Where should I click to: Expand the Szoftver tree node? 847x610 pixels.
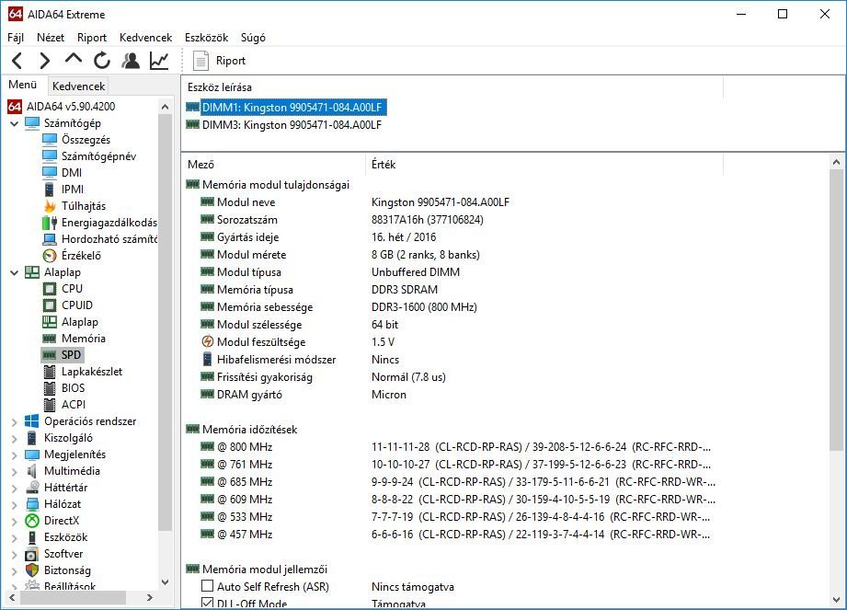pos(15,555)
